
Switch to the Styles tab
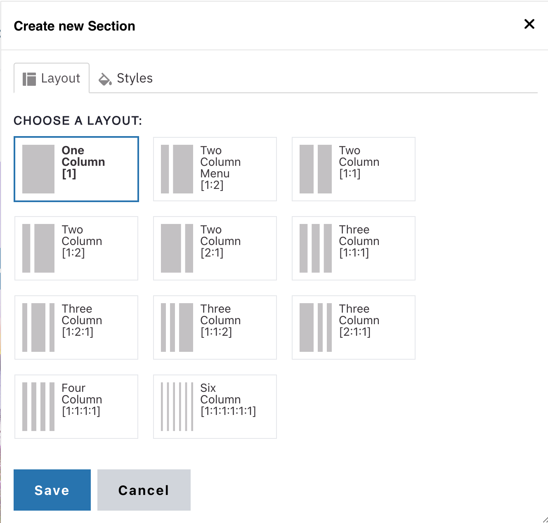pos(126,78)
